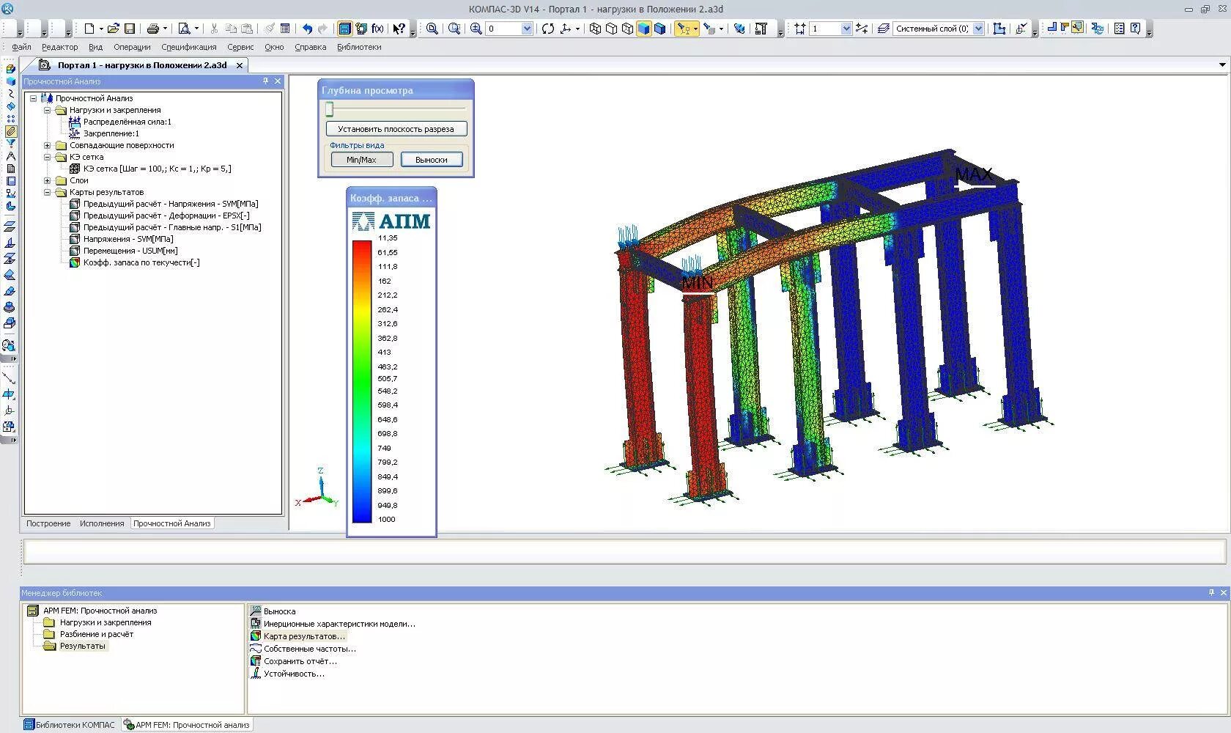
Task: Select the Напряжения - SVM[МПа] result map
Action: (x=128, y=239)
